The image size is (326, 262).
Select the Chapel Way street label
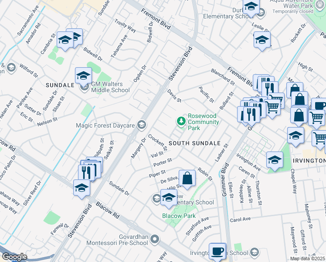pyautogui.click(x=293, y=181)
